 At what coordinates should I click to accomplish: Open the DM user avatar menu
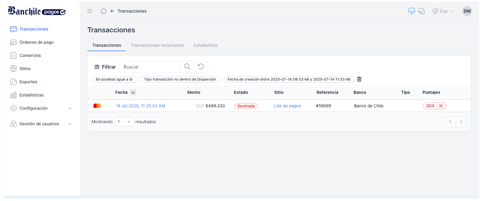[x=467, y=11]
